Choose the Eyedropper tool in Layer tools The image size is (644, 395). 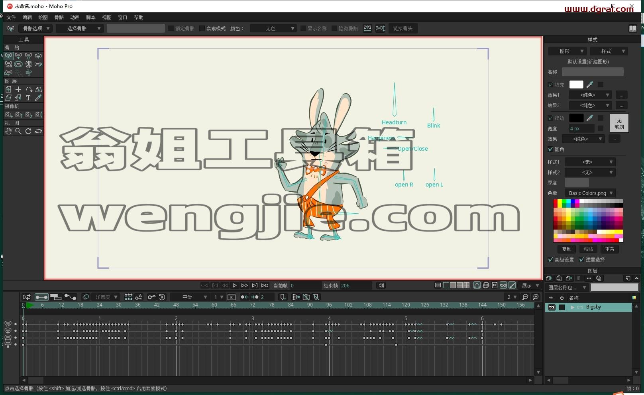tap(38, 98)
